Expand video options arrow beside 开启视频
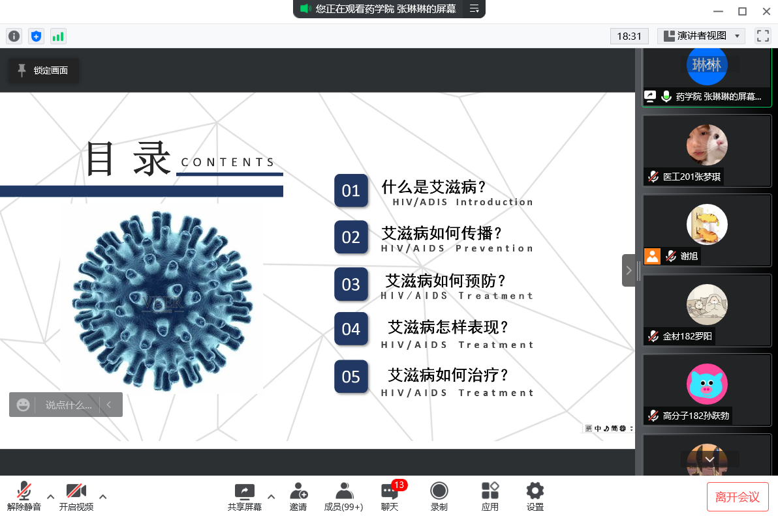The height and width of the screenshot is (516, 778). (103, 496)
